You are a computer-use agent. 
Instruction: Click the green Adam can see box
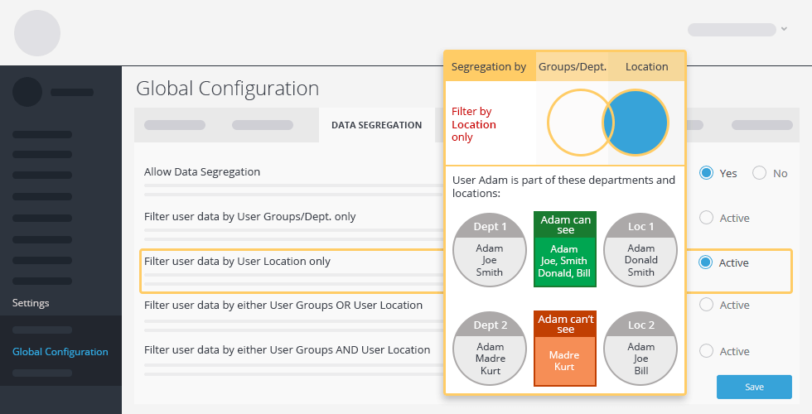point(565,248)
